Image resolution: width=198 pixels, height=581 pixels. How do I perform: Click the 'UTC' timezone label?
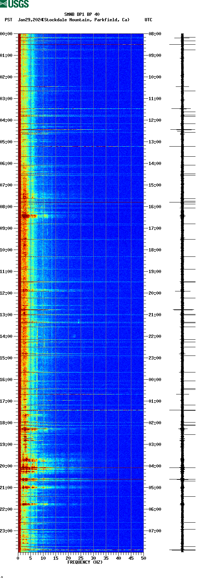coord(148,20)
